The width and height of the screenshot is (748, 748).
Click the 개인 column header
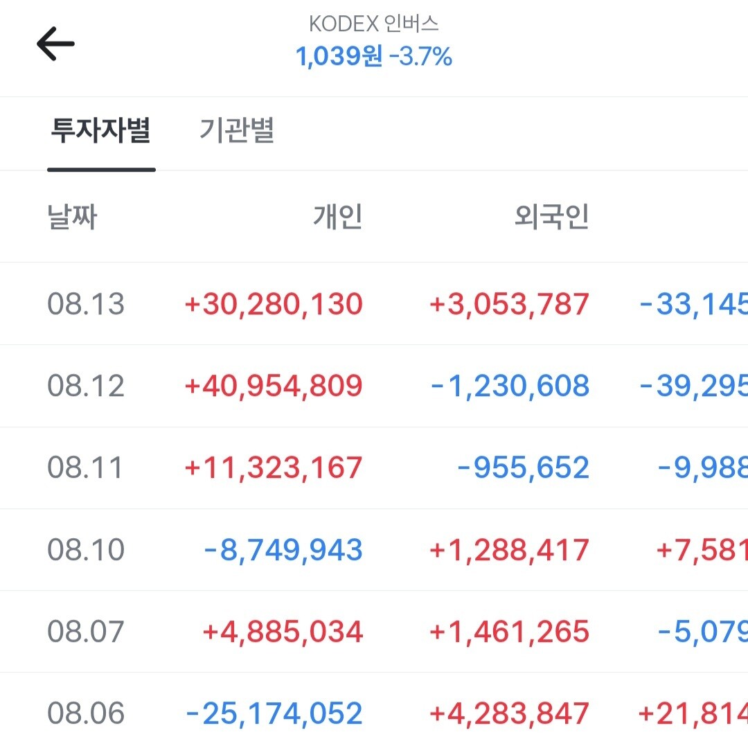(338, 217)
